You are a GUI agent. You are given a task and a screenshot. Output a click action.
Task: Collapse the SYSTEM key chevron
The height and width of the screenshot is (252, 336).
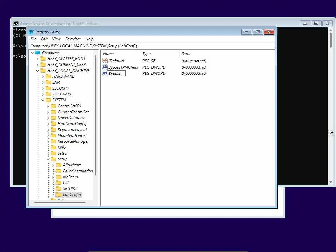tap(43, 100)
